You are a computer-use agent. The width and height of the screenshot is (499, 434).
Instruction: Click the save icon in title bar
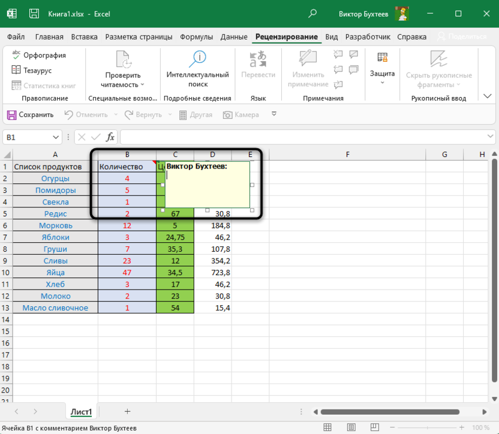tap(35, 14)
